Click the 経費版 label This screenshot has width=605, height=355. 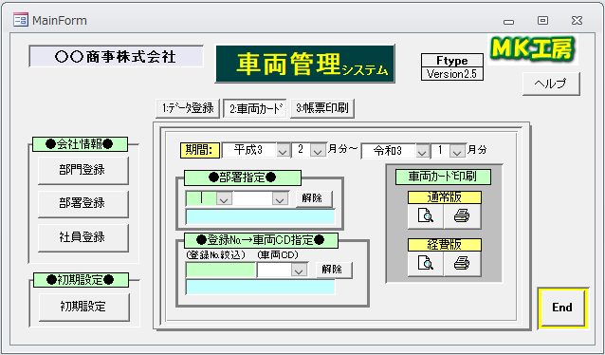445,245
